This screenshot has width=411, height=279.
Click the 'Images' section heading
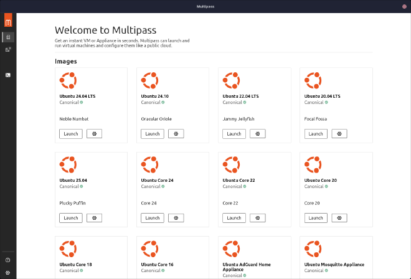click(66, 62)
